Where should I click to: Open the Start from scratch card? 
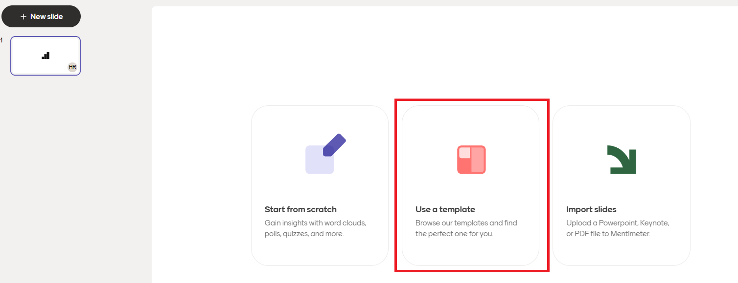click(320, 185)
